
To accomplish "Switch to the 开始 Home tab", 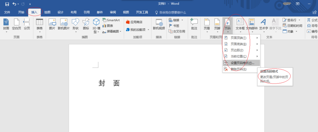I will coord(21,12).
